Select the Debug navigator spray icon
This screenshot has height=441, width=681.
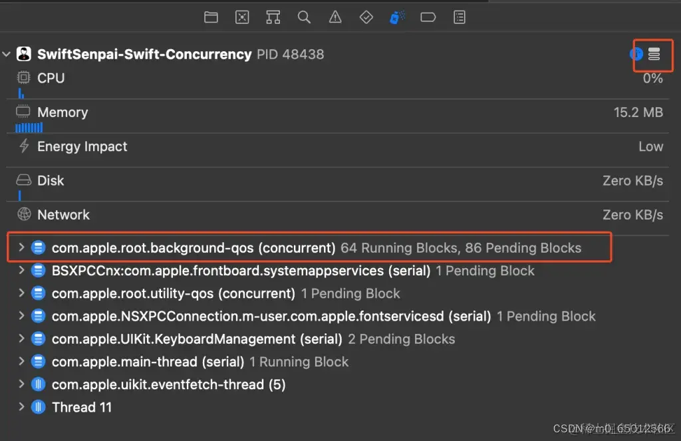(398, 17)
